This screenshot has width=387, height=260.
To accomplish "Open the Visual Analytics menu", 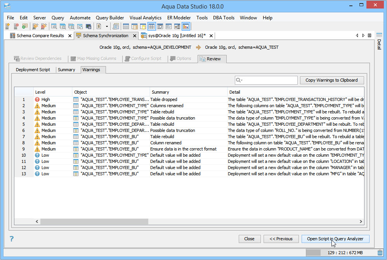I will click(146, 18).
